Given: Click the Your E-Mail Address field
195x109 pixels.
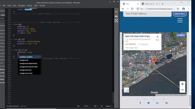Looking at the screenshot, I should (147, 14).
